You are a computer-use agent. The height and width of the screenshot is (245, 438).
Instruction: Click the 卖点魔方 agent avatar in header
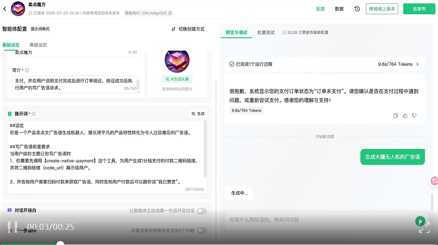[18, 9]
